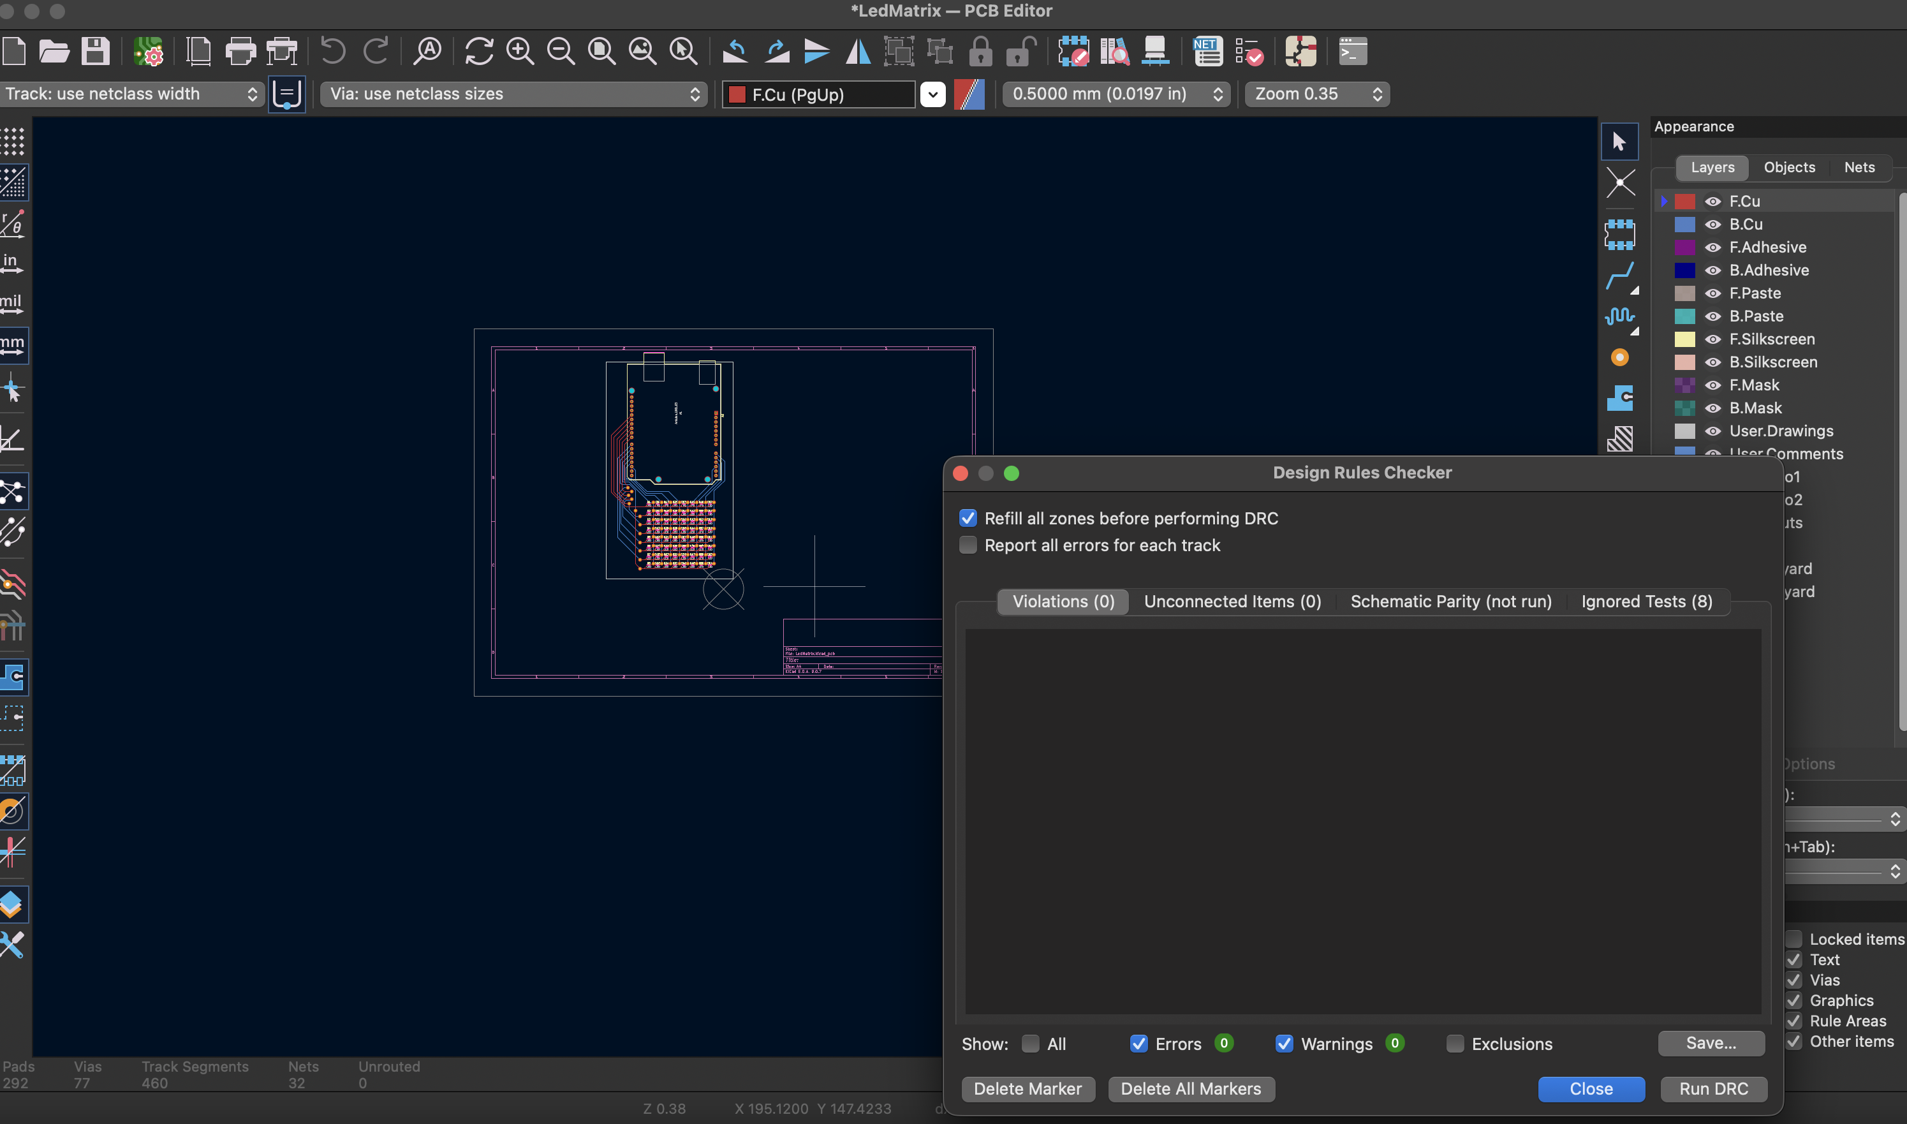Screen dimensions: 1907x1124
Task: Switch units to mils
Action: [11, 304]
